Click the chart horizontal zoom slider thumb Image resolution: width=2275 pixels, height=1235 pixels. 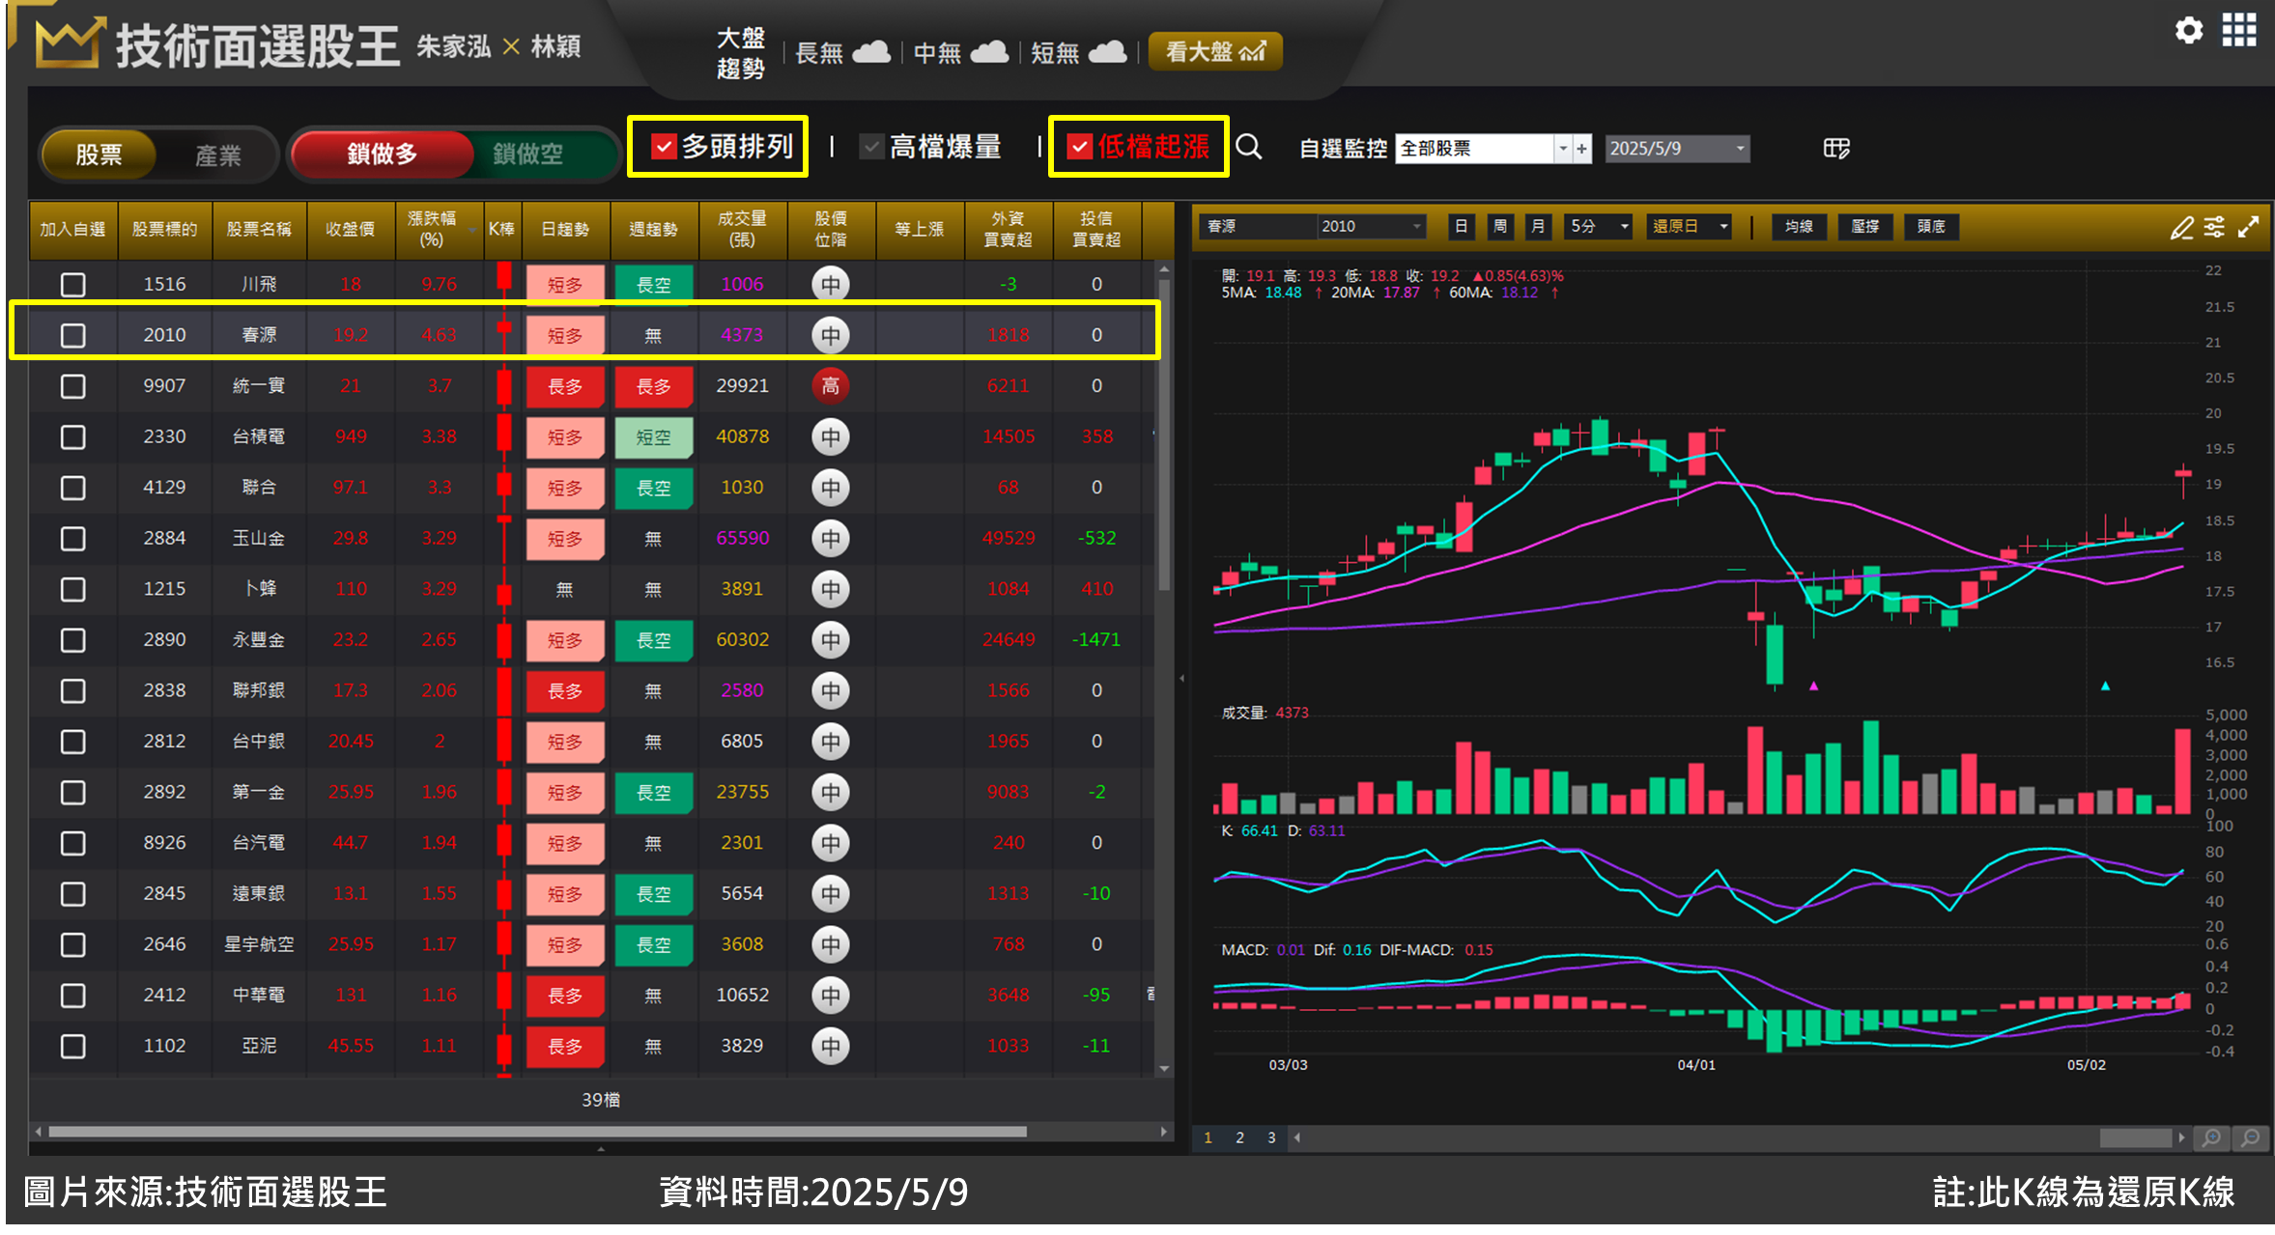click(x=2135, y=1138)
